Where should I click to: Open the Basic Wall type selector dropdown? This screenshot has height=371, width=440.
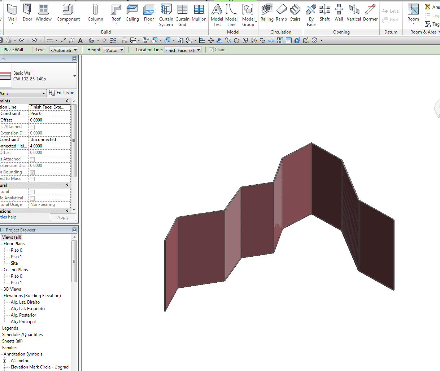coord(74,76)
